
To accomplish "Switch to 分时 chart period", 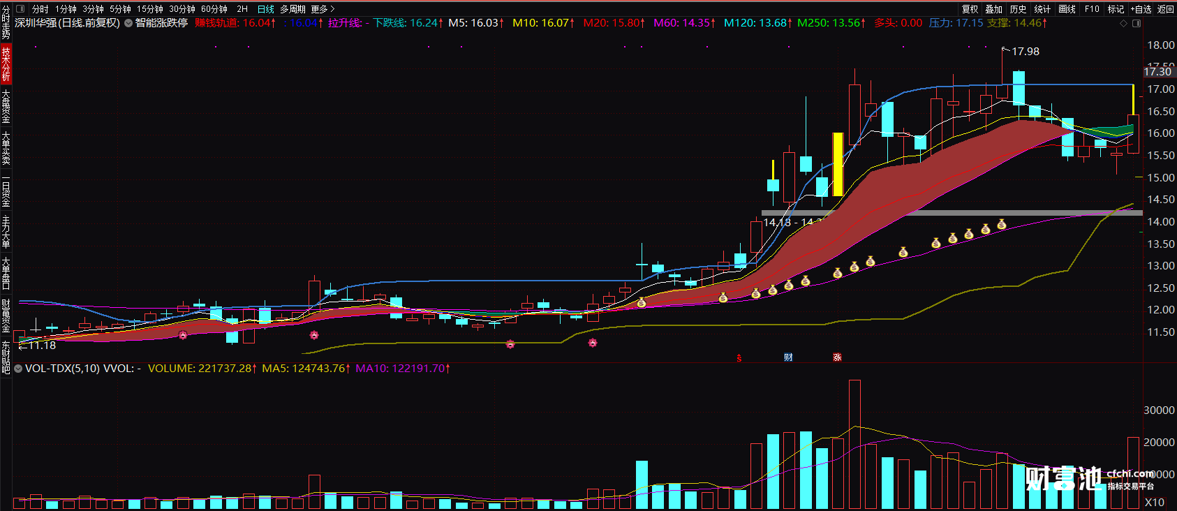I will point(40,9).
